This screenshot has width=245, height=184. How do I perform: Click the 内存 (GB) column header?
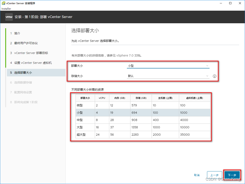pos(120,98)
